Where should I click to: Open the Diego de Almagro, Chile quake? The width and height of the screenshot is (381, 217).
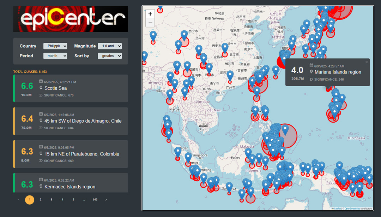[x=71, y=121]
